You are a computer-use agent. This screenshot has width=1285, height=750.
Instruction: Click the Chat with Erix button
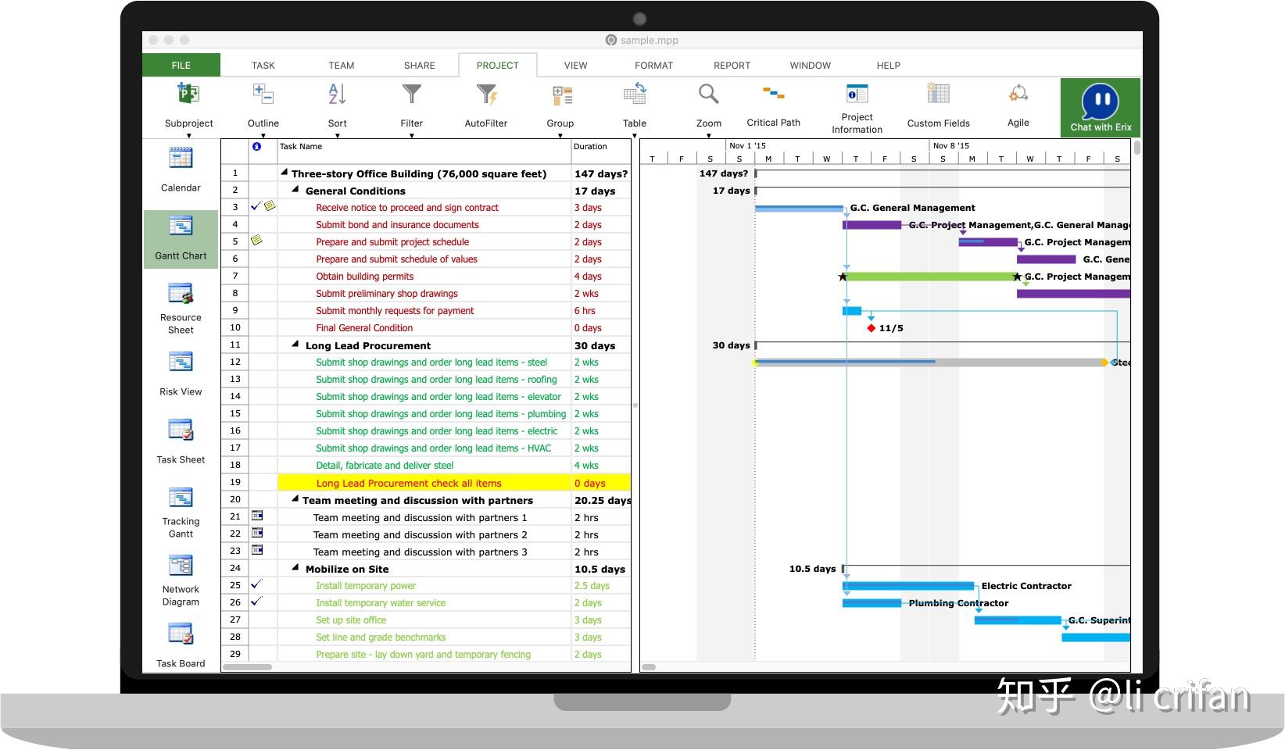coord(1101,108)
